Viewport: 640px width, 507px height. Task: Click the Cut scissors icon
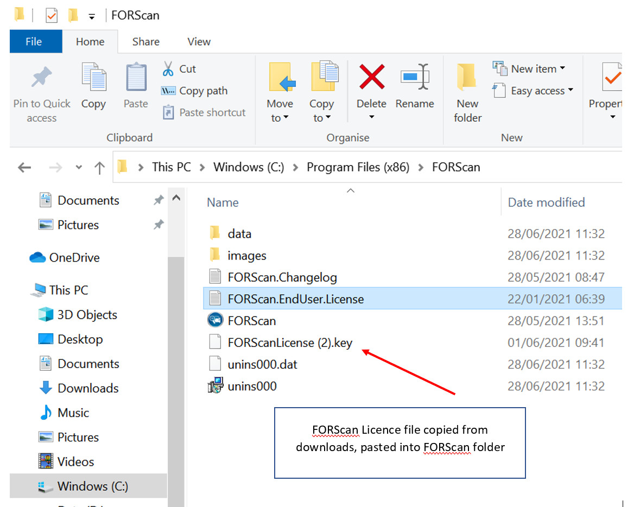point(168,69)
